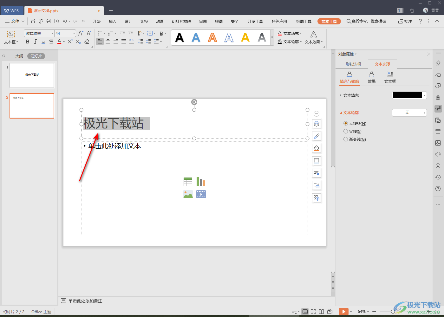Open the 效果 sub-tab in panel
444x317 pixels.
pyautogui.click(x=372, y=77)
